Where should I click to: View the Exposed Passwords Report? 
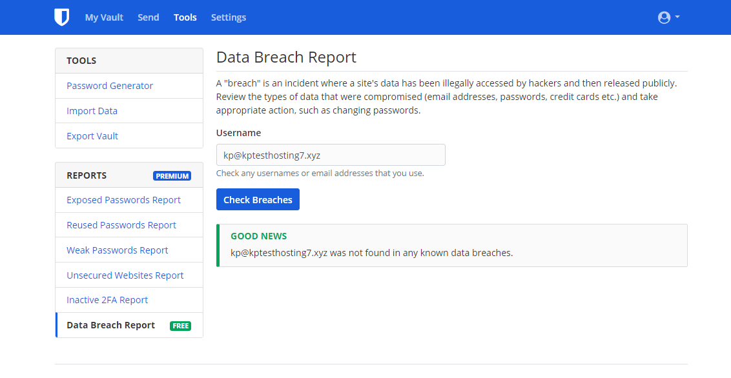click(x=123, y=200)
